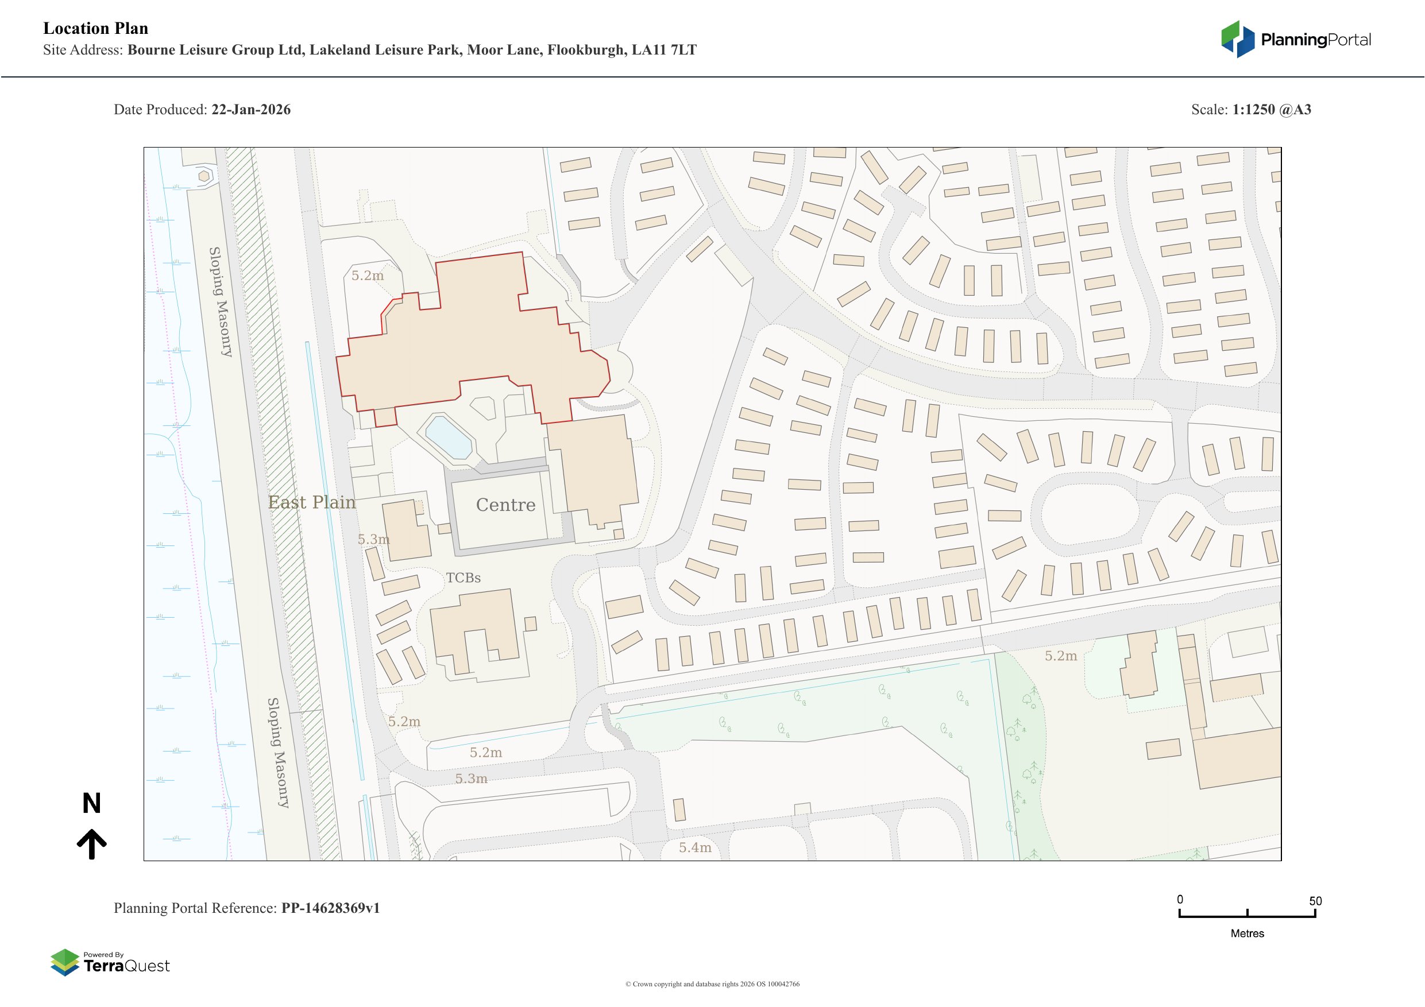Viewport: 1425px width, 1007px height.
Task: Click the upper Sloping Masonry label
Action: pos(220,301)
